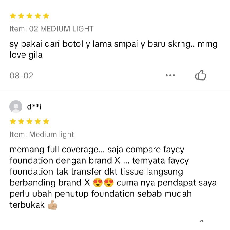This screenshot has height=230, width=230.
Task: Select fourth star of the 02 MEDIUM LIGHT review
Action: click(x=38, y=16)
